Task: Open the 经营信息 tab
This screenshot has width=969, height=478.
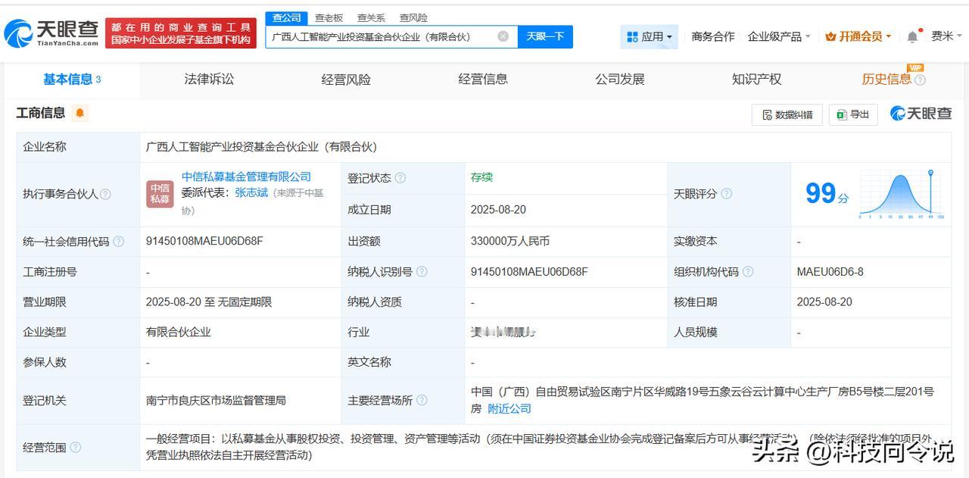Action: click(x=483, y=79)
